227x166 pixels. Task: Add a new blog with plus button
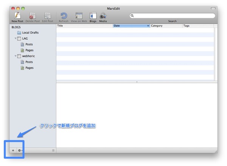pos(13,151)
